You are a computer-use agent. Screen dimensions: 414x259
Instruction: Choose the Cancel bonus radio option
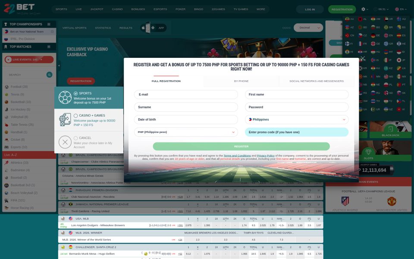point(76,138)
